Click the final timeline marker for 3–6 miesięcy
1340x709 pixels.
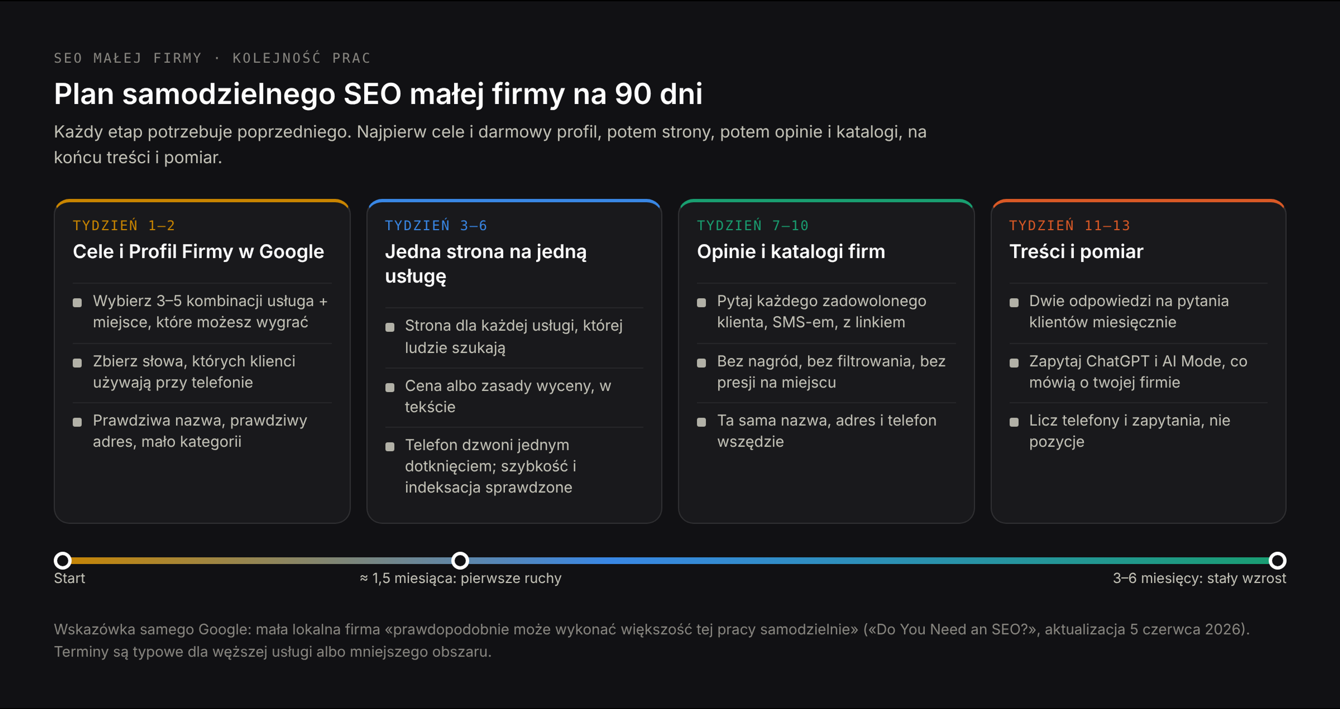tap(1277, 561)
